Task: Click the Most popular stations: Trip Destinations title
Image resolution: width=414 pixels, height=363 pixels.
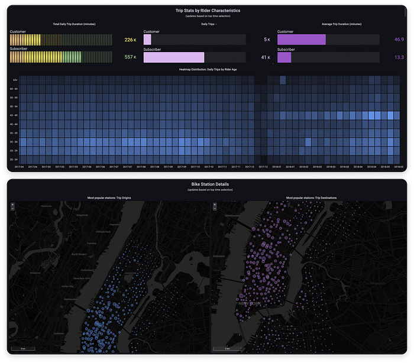Action: [311, 197]
